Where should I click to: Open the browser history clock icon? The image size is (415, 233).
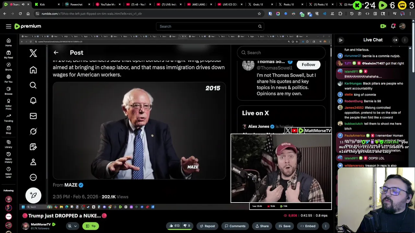(352, 14)
